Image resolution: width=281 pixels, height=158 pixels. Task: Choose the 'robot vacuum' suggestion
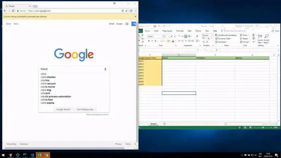[48, 83]
